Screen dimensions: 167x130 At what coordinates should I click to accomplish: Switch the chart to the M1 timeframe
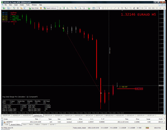pos(142,8)
